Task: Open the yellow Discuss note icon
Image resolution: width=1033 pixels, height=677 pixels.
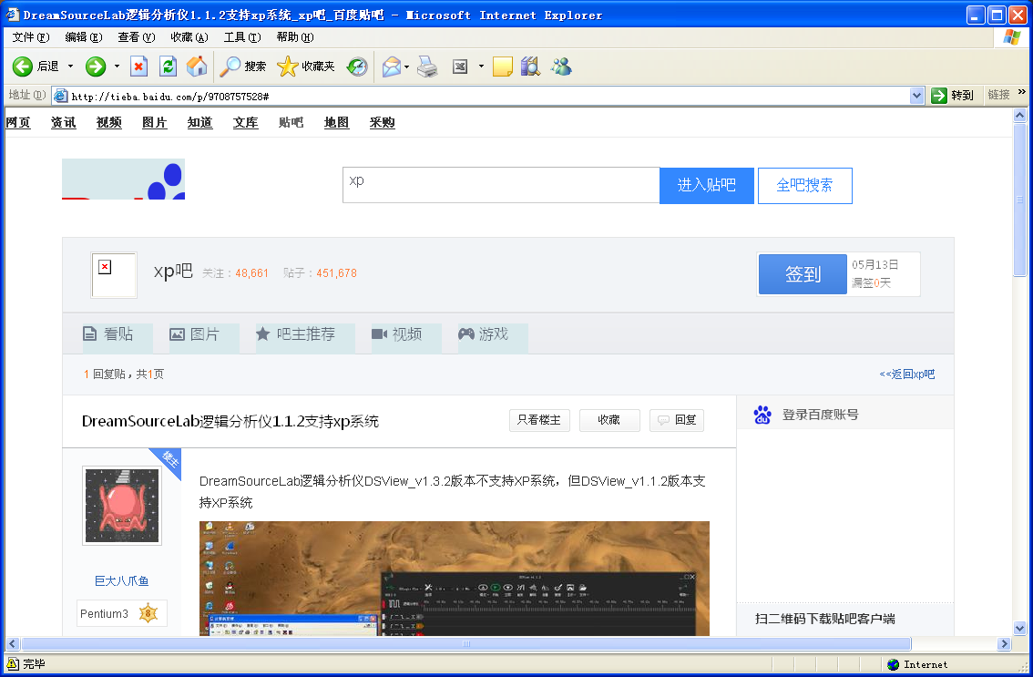Action: click(503, 66)
